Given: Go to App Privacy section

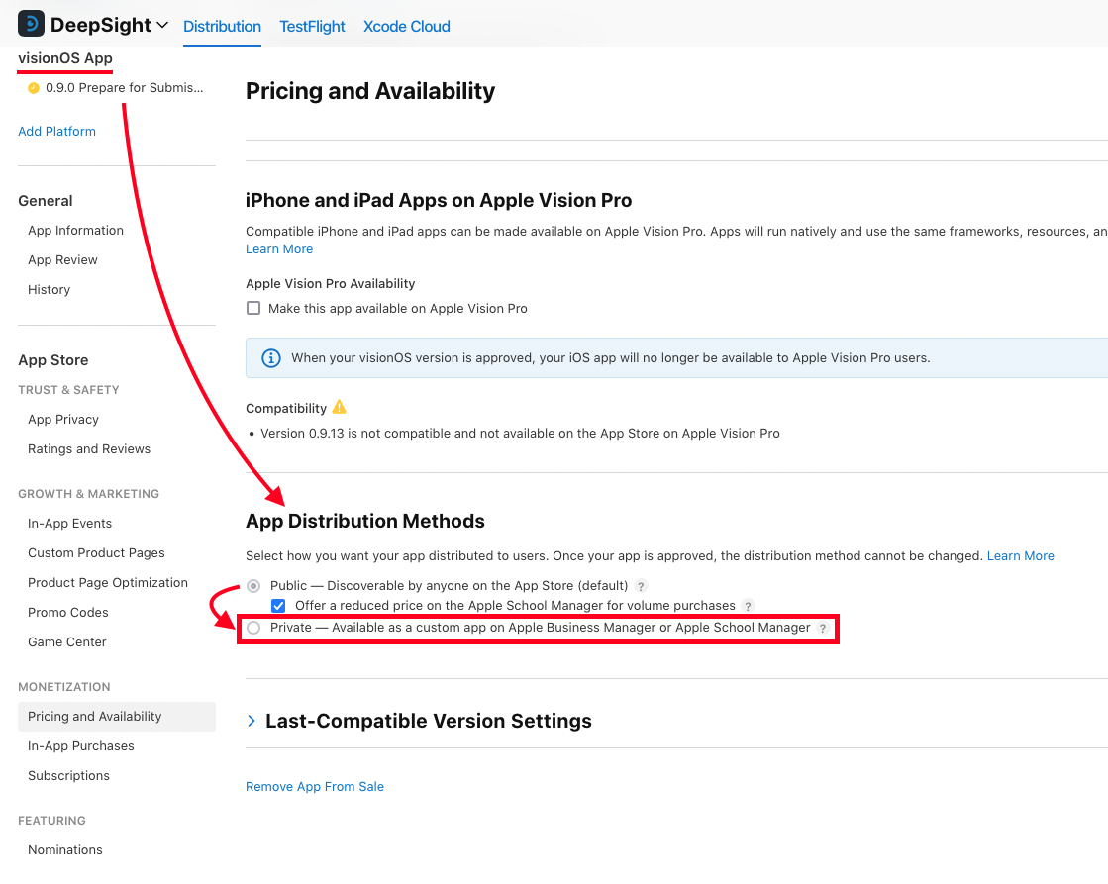Looking at the screenshot, I should (63, 419).
